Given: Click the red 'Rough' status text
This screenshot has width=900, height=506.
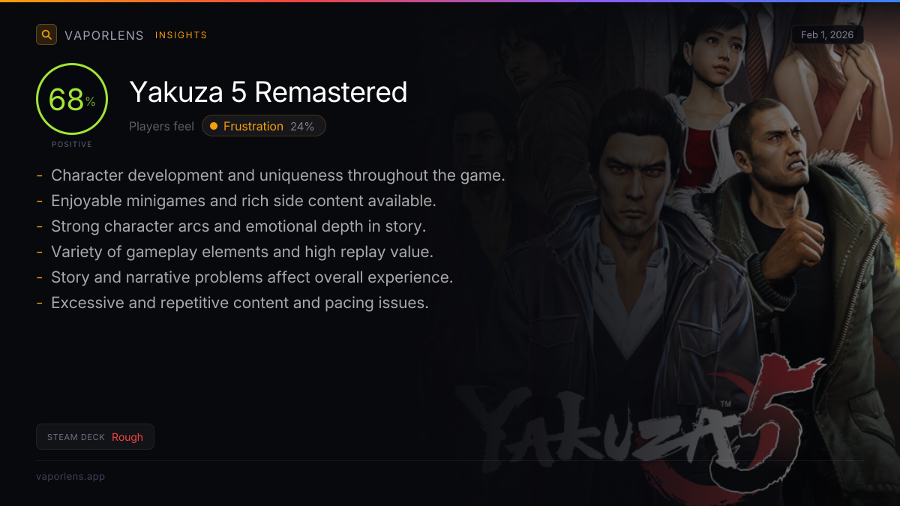Looking at the screenshot, I should (127, 437).
